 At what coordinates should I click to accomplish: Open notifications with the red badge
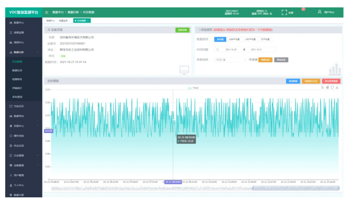click(303, 10)
